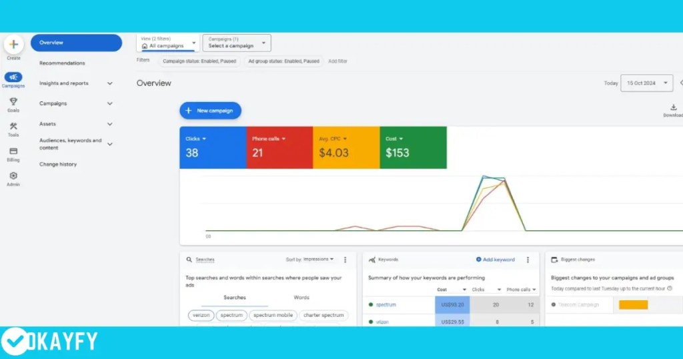Open Keywords card three-dot menu
The height and width of the screenshot is (359, 683).
coord(528,260)
